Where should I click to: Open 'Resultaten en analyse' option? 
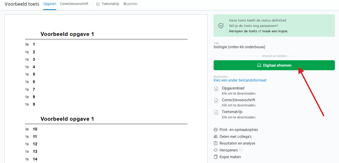point(237,143)
